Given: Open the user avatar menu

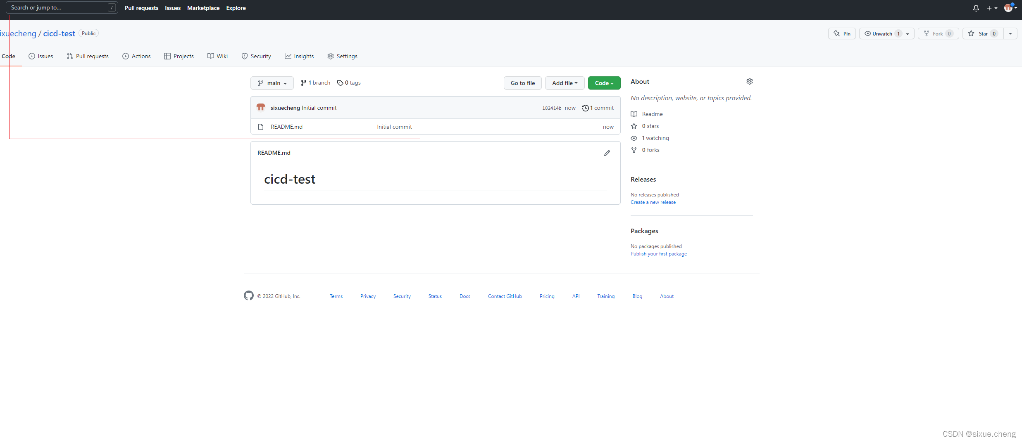Looking at the screenshot, I should [1010, 7].
